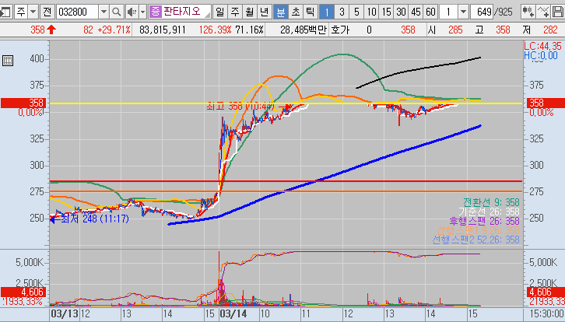This screenshot has width=565, height=322.
Task: Expand the stock code history dropdown
Action: 104,12
